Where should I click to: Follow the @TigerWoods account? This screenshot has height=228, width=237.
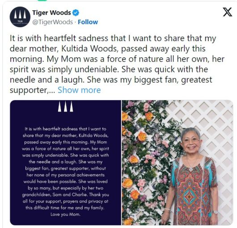(x=88, y=22)
